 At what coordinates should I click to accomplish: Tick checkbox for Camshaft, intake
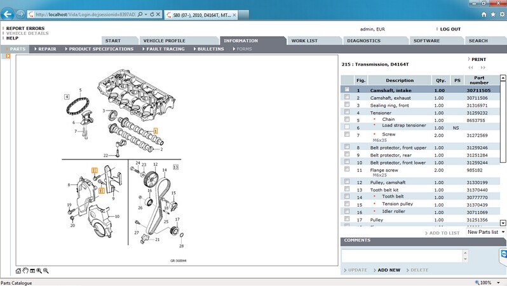point(347,89)
